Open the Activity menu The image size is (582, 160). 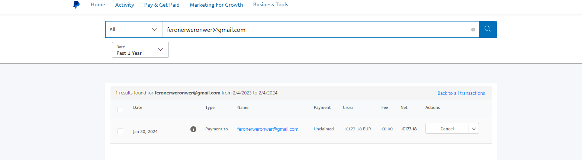point(125,5)
